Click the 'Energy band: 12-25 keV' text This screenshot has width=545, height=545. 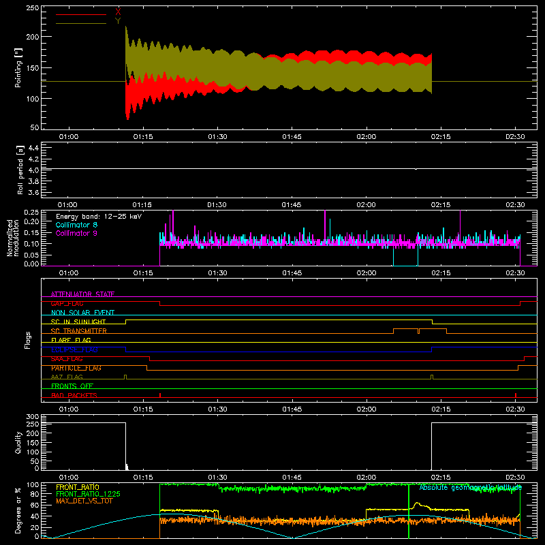point(99,217)
